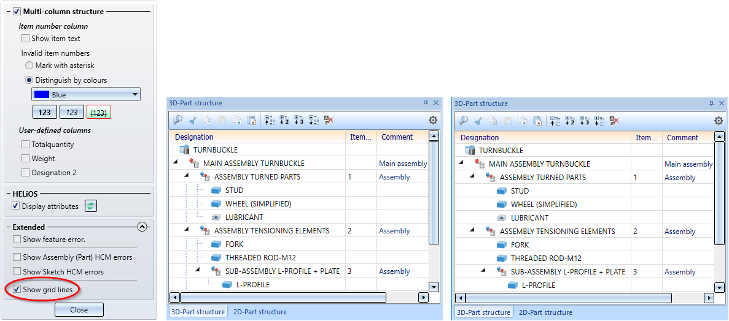Viewport: 729px width, 321px height.
Task: Select Distinguish by colours radio button
Action: tap(29, 80)
